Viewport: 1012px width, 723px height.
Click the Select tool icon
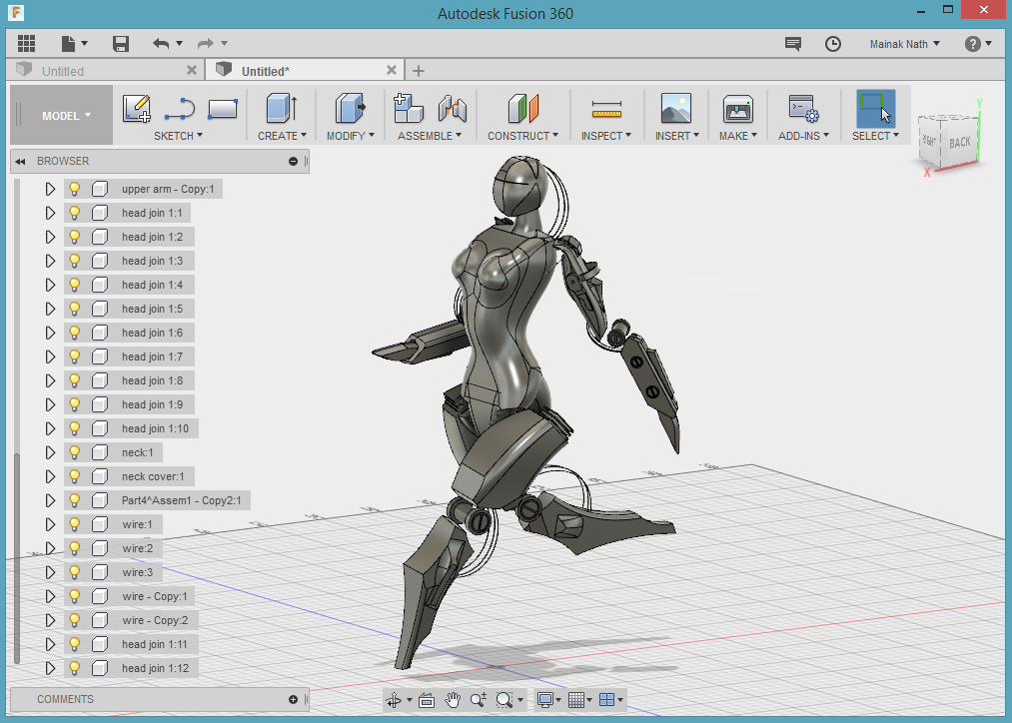point(876,109)
